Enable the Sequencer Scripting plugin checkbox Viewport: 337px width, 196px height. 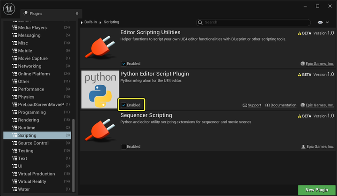pos(124,147)
